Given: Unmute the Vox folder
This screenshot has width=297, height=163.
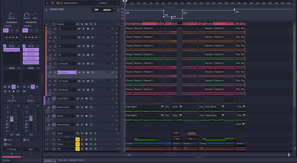Looking at the screenshot, I should (x=77, y=139).
